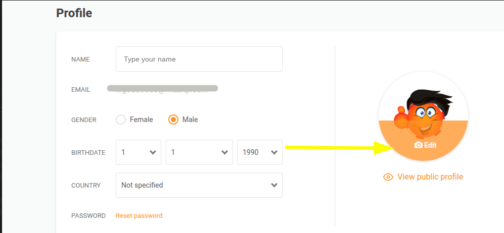The width and height of the screenshot is (504, 233).
Task: Click the eye icon beside View public profile
Action: point(388,177)
